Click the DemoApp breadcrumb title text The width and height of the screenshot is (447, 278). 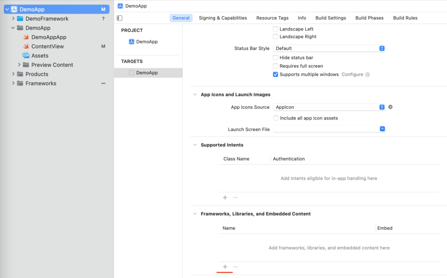[x=136, y=6]
